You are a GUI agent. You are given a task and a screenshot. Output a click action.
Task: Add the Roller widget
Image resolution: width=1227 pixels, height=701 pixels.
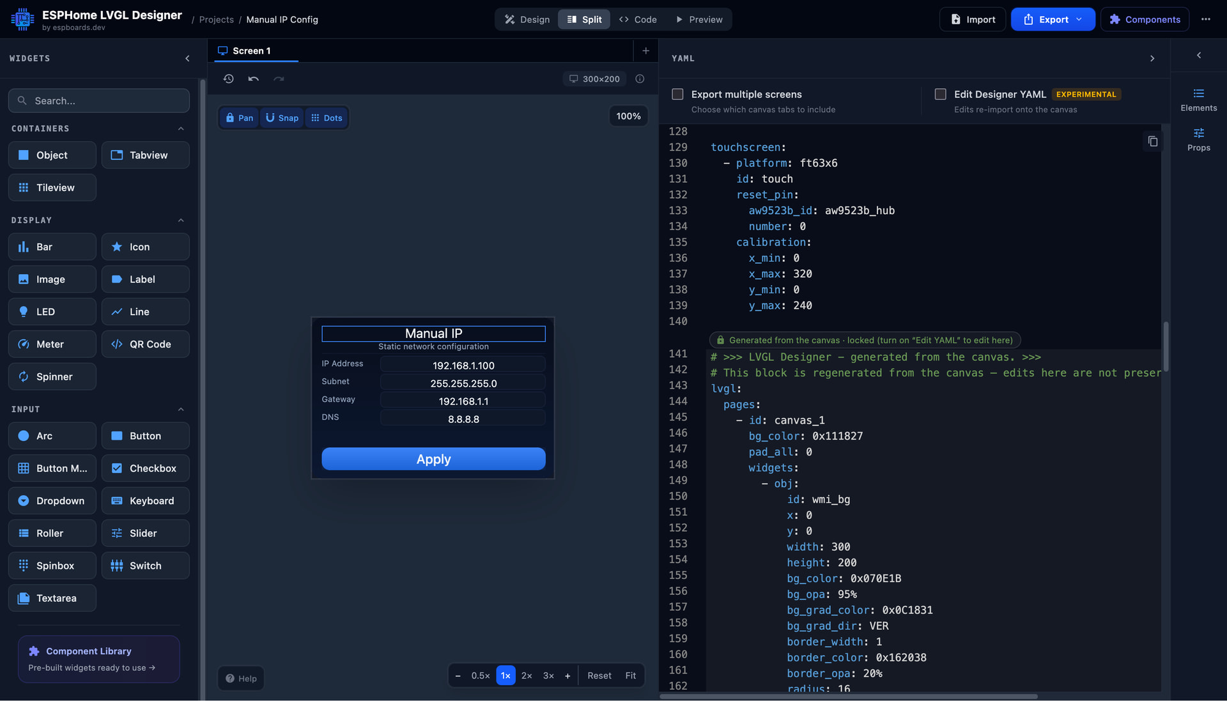point(52,534)
